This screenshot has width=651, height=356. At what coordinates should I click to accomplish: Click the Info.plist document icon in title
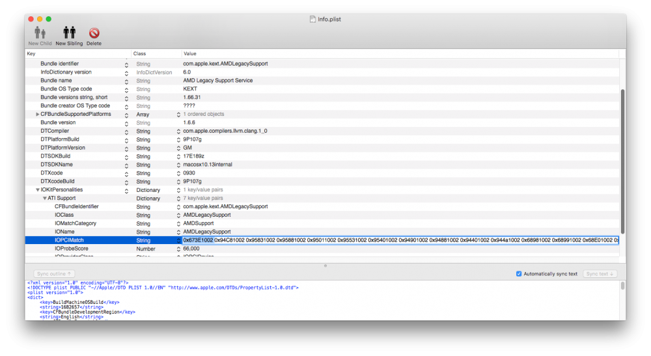(x=312, y=19)
